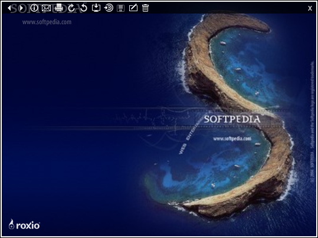The width and height of the screenshot is (318, 238).
Task: Click the displayed Softpedia island image
Action: (x=159, y=125)
